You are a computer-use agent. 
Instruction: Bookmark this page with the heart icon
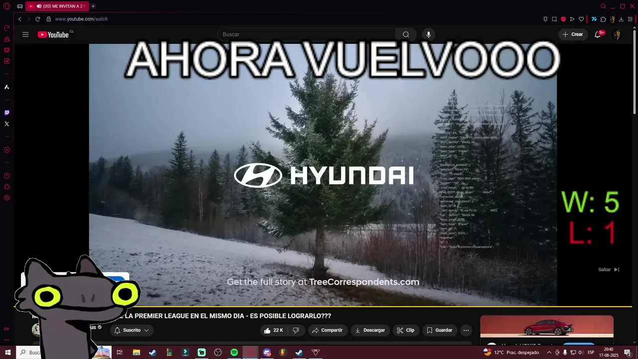pyautogui.click(x=581, y=19)
